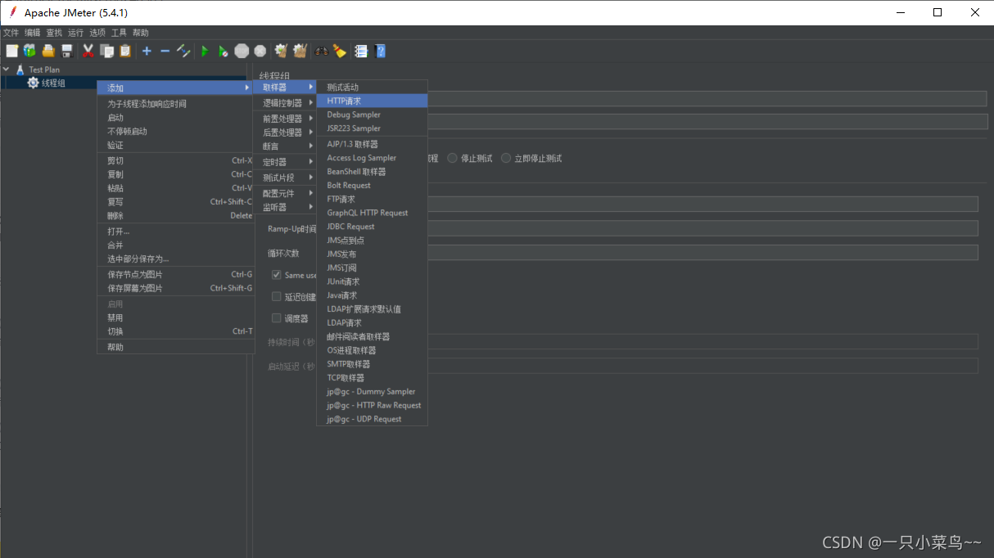Choose jp@gc - Dummy Sampler entry

click(372, 392)
